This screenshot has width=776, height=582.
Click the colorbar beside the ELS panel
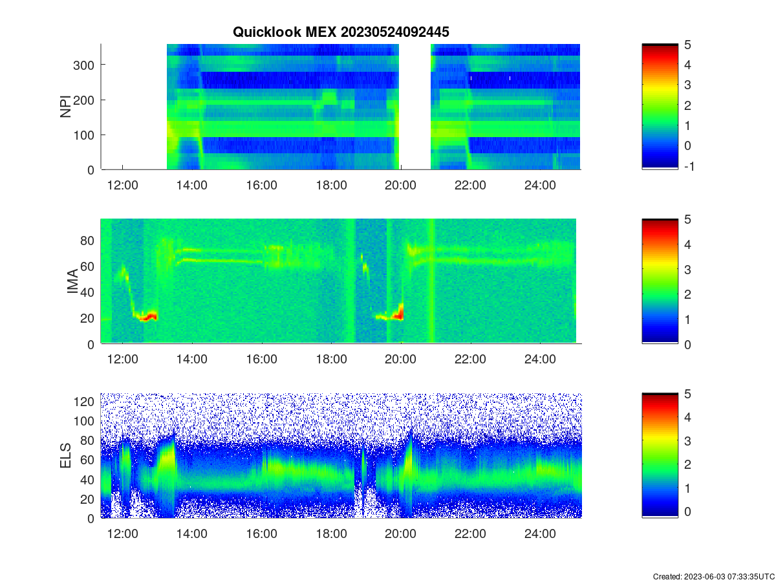(660, 455)
